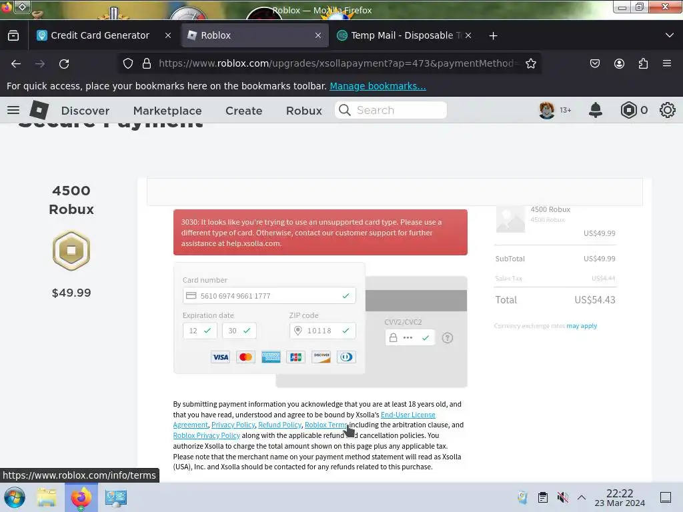The image size is (683, 512).
Task: Open Firefox recent browsing view icon
Action: pos(13,35)
